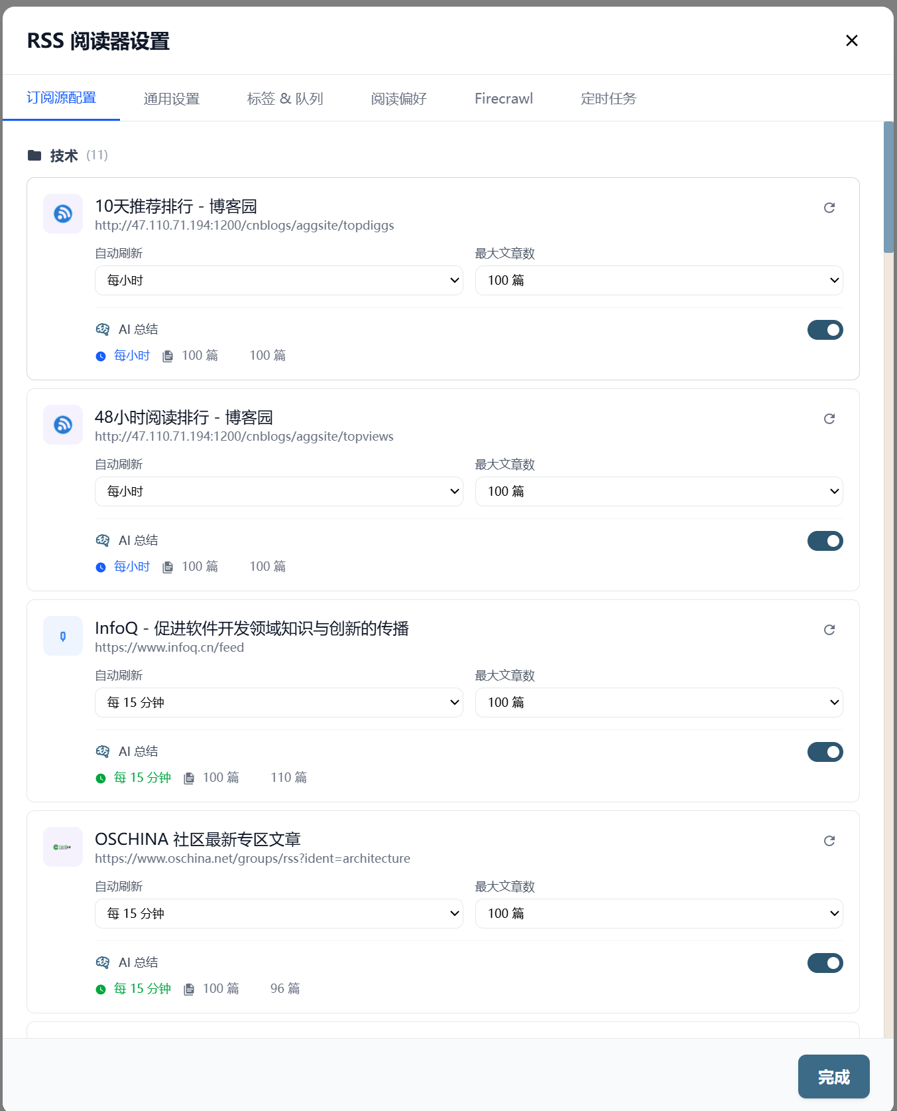Click the AI 总结 brain icon for InfoQ

[x=103, y=751]
